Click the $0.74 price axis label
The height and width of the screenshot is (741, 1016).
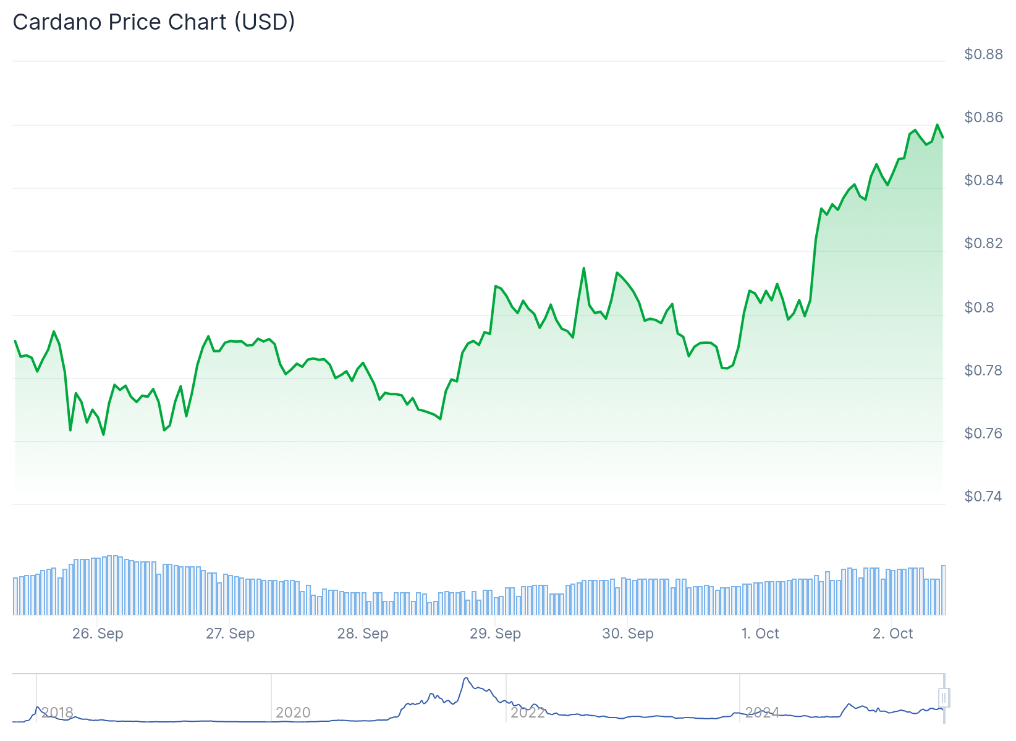(x=983, y=496)
